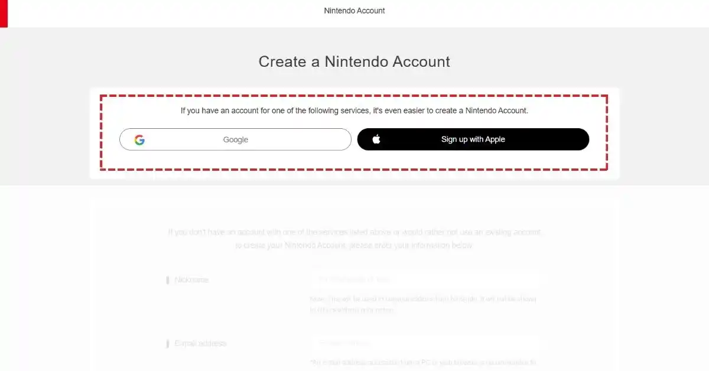709x371 pixels.
Task: Click the paragraph about entering your information below
Action: coord(354,238)
